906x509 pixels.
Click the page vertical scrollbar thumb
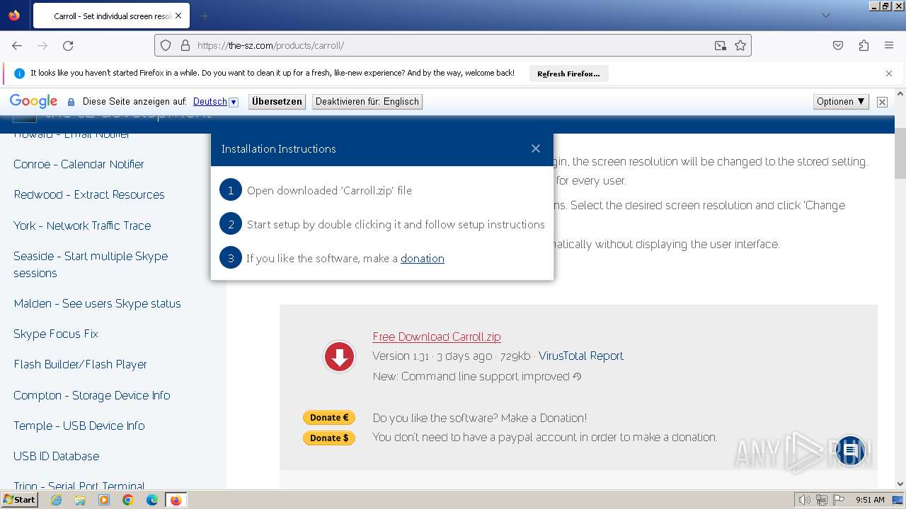[900, 155]
